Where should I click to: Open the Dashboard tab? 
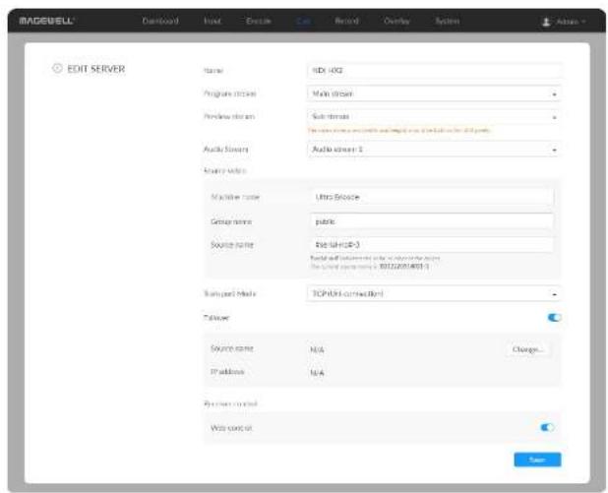(160, 21)
